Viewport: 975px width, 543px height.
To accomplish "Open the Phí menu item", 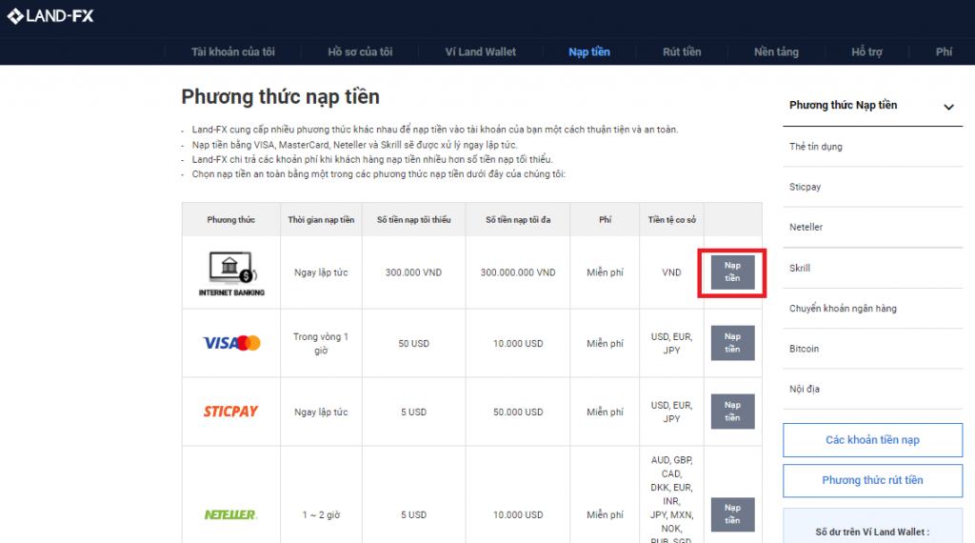I will [x=944, y=51].
